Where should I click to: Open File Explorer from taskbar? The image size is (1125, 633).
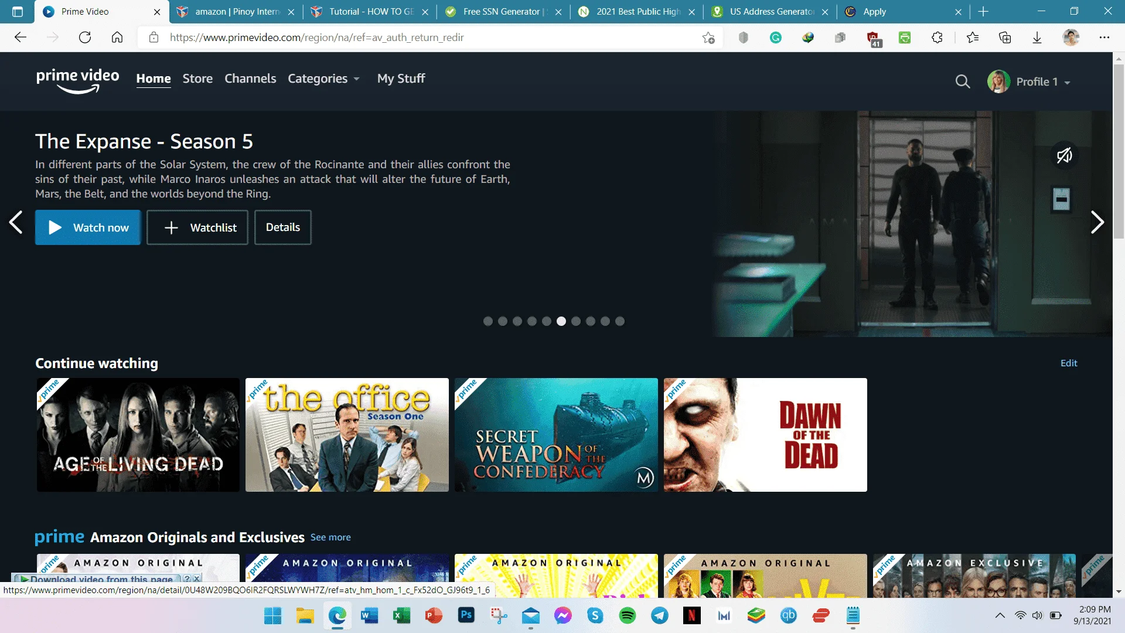coord(305,615)
